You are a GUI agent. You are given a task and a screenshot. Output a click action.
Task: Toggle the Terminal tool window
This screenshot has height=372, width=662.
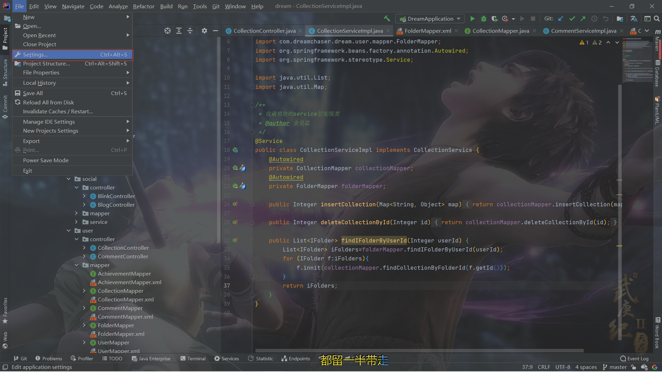(x=193, y=359)
